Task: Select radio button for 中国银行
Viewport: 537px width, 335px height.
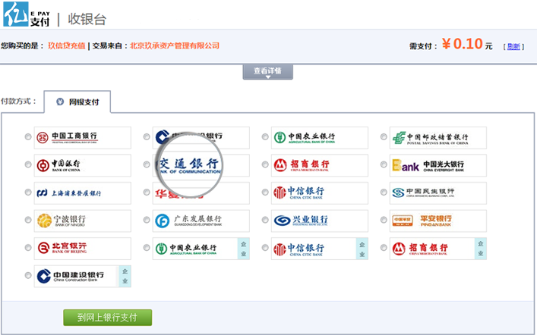Action: (x=28, y=164)
